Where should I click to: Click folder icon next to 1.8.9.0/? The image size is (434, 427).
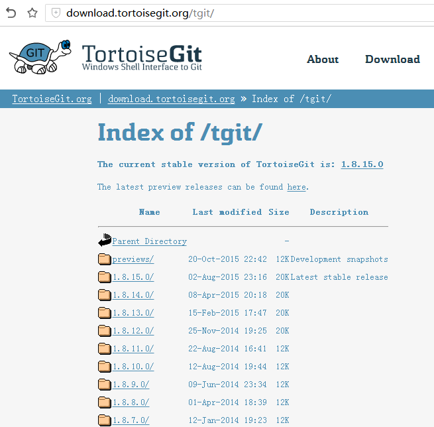pos(105,385)
